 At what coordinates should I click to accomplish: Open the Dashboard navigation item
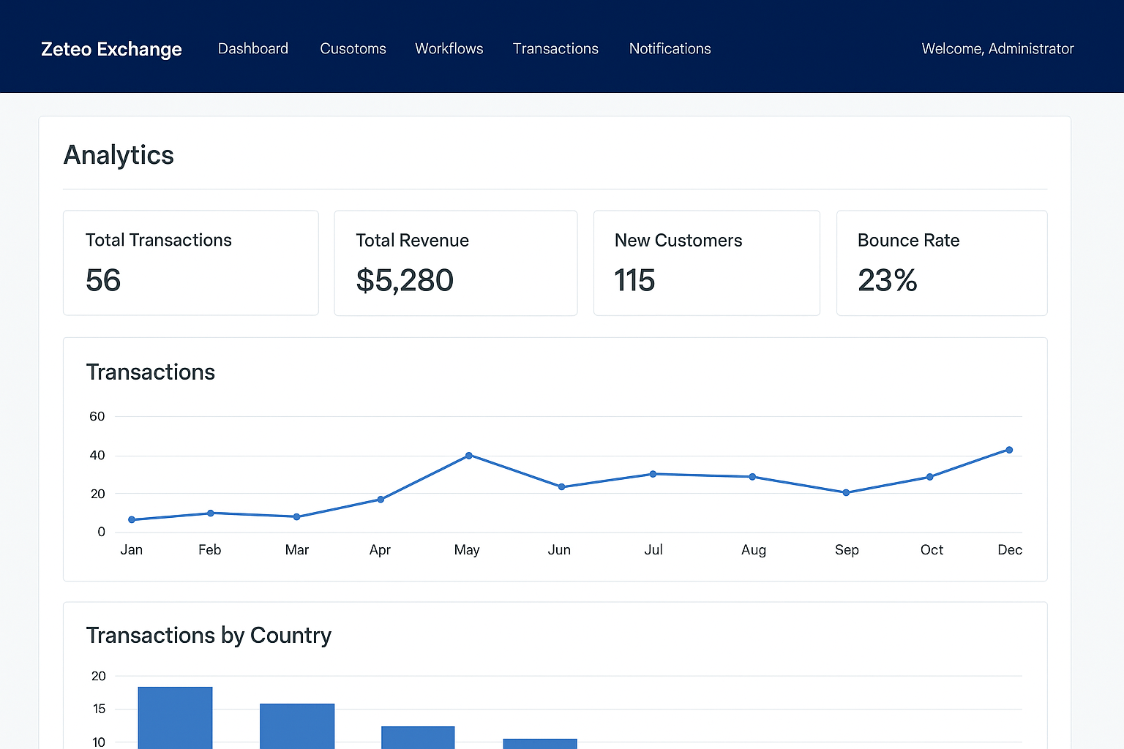[x=253, y=49]
